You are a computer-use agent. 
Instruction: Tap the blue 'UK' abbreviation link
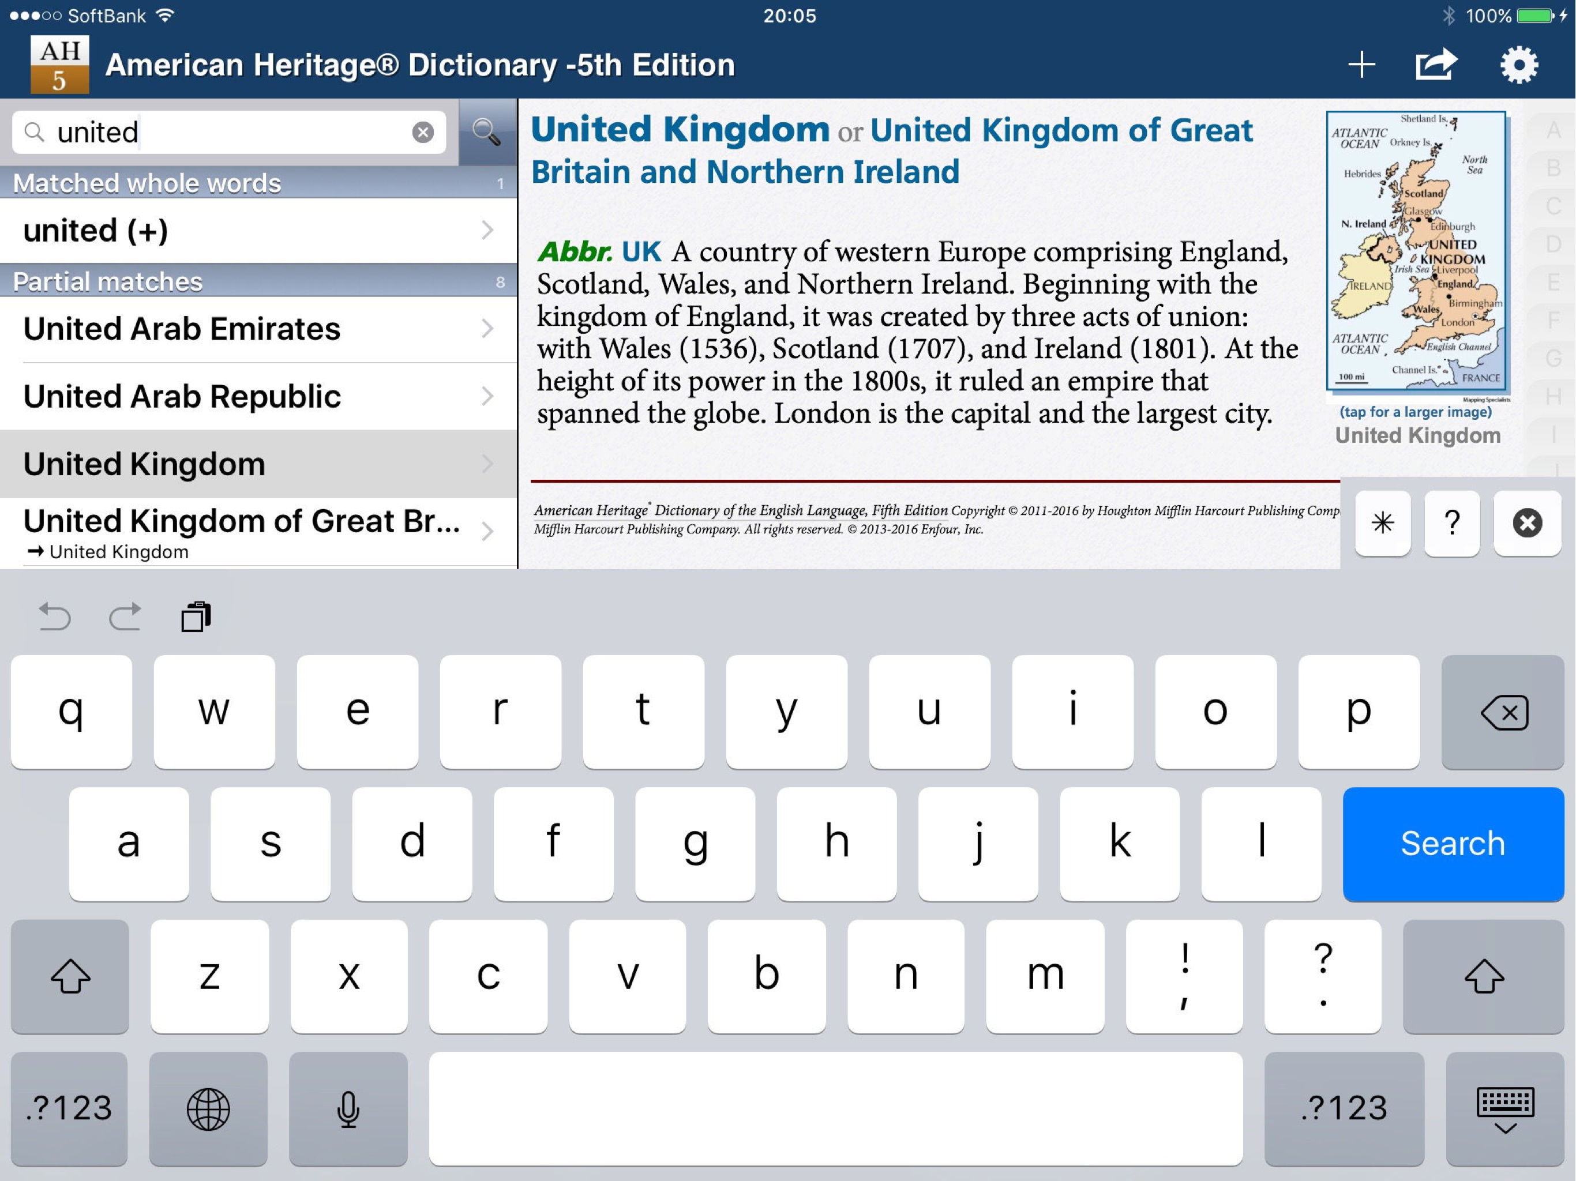pos(641,251)
